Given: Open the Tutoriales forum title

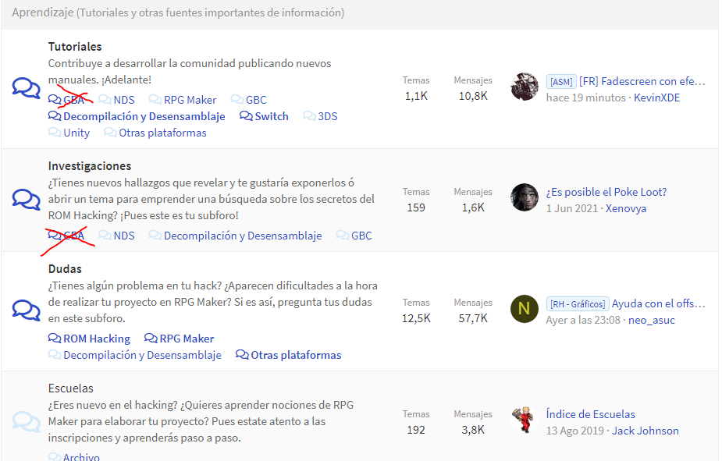Looking at the screenshot, I should click(x=75, y=47).
